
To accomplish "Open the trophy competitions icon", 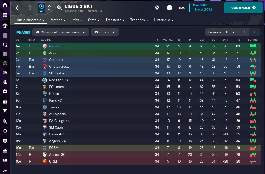I will (5, 111).
